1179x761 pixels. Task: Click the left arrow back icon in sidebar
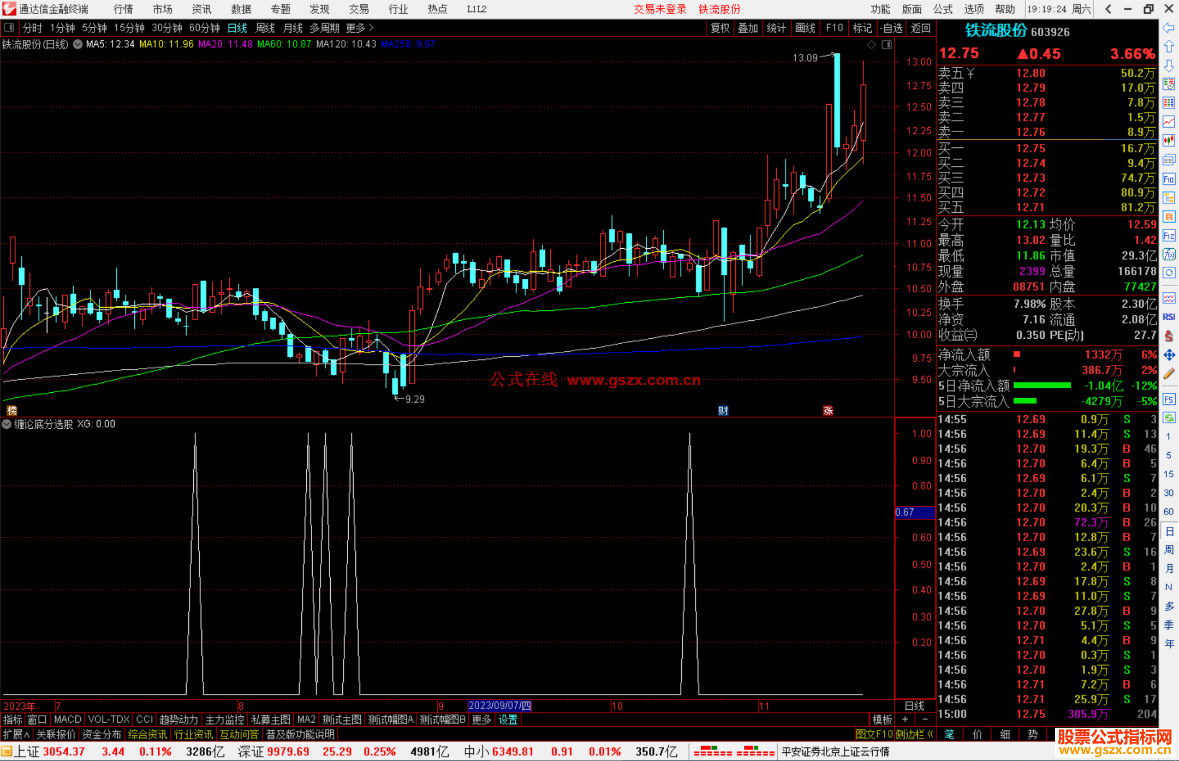coord(1169,28)
